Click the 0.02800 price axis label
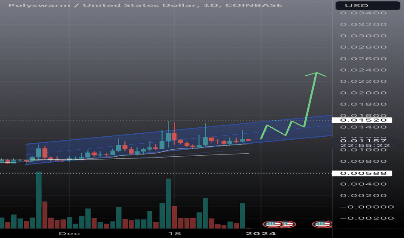 click(x=363, y=47)
